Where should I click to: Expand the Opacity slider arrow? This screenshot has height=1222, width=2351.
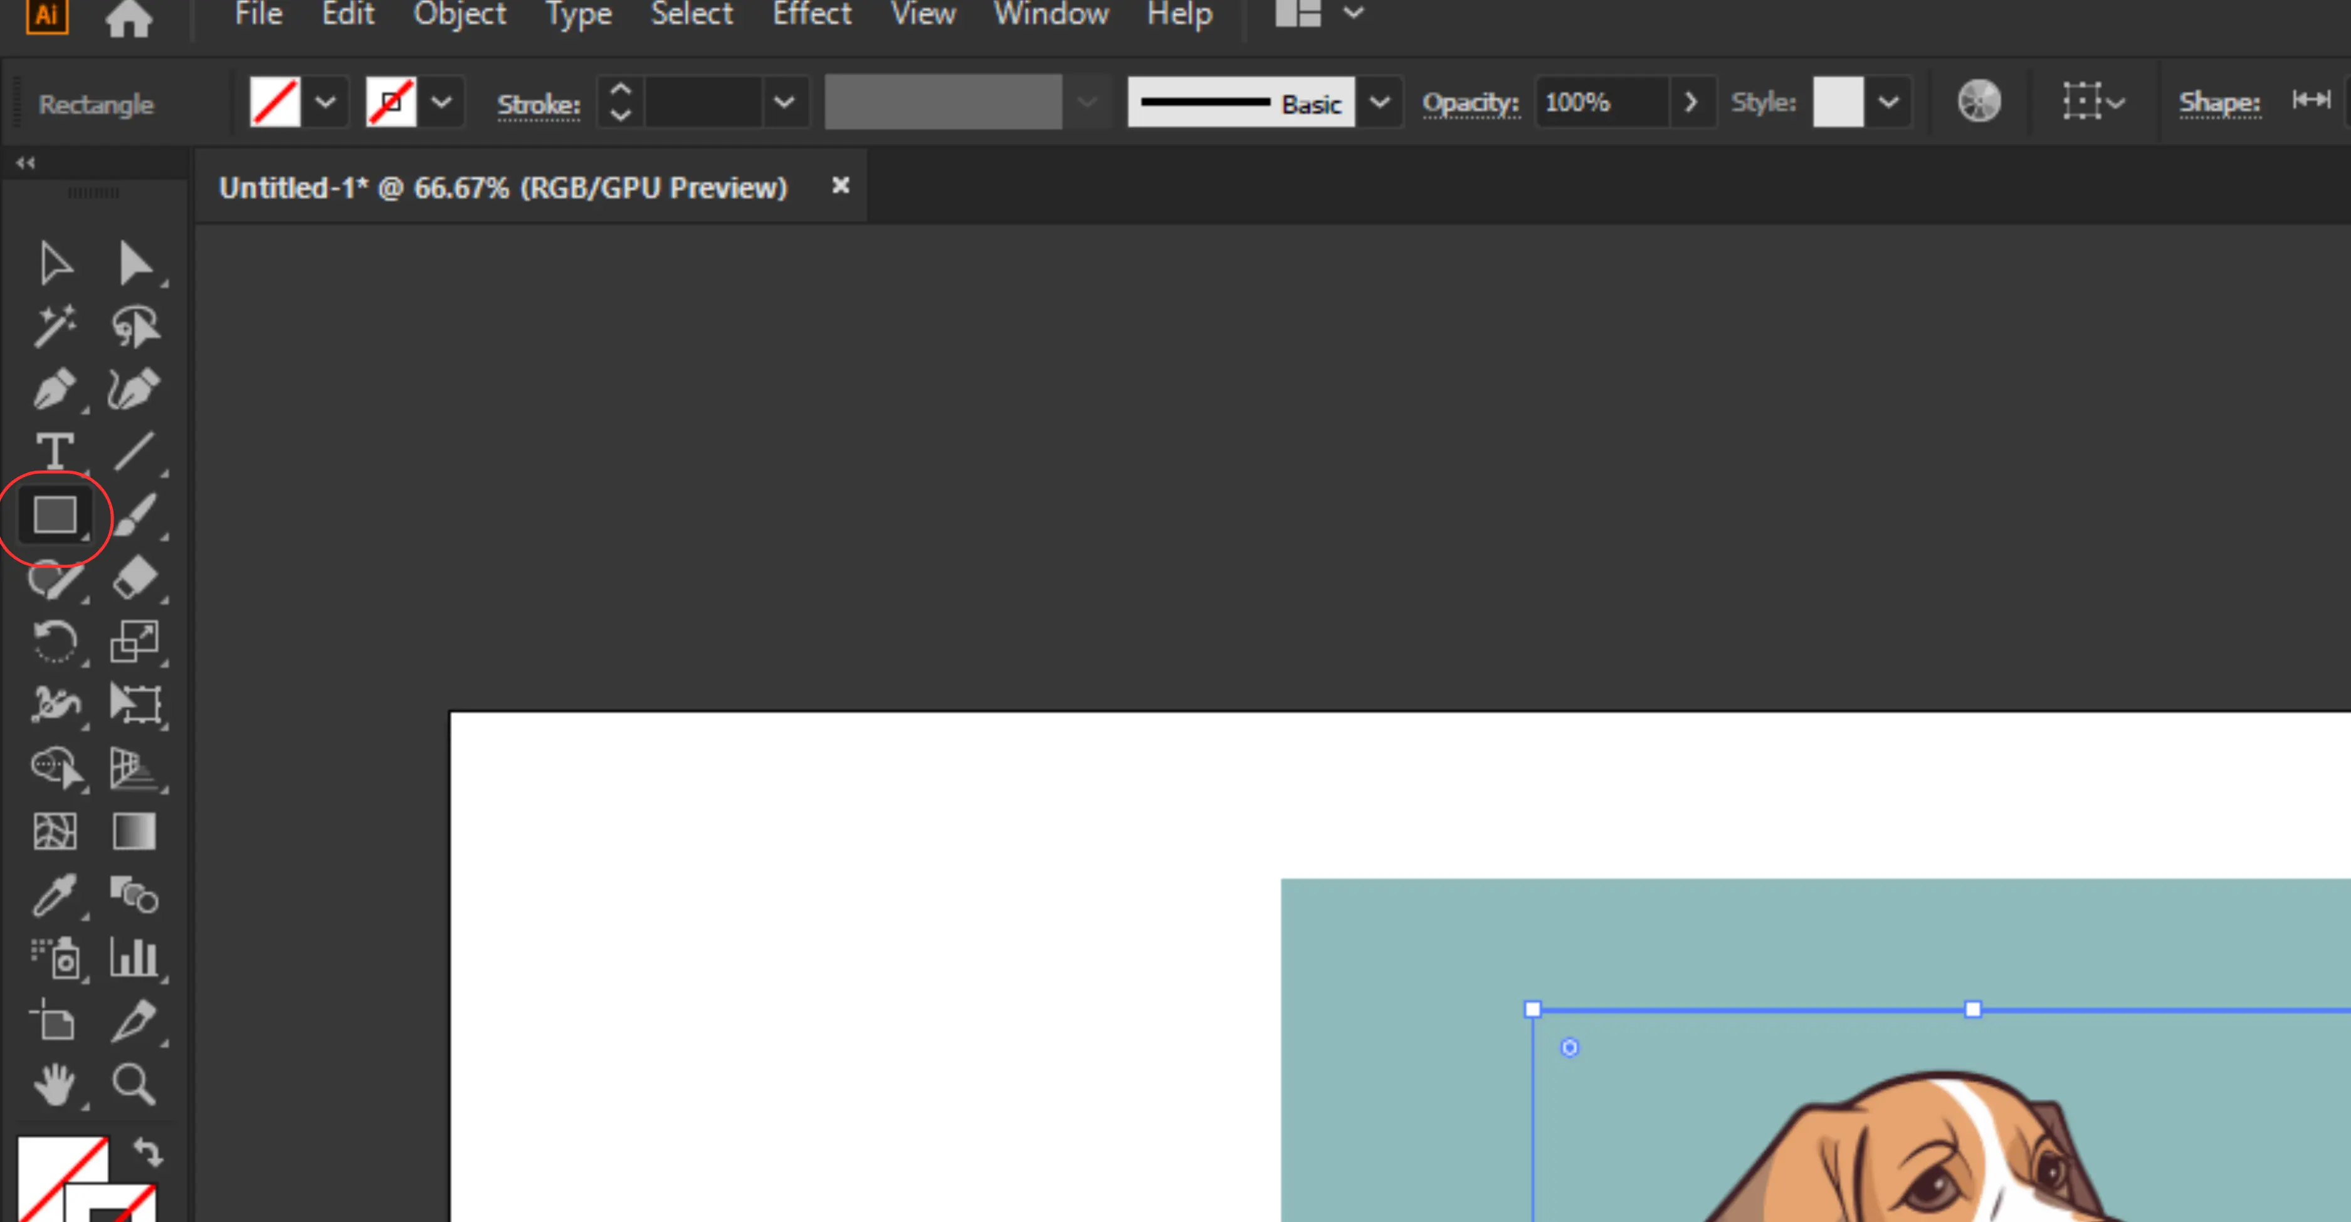coord(1691,102)
